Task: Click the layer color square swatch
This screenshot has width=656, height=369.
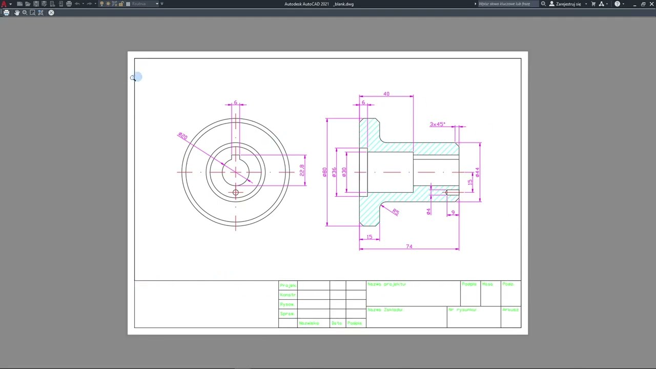Action: tap(128, 4)
